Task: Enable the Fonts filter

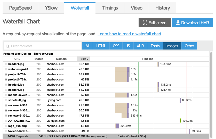Action: point(155,46)
